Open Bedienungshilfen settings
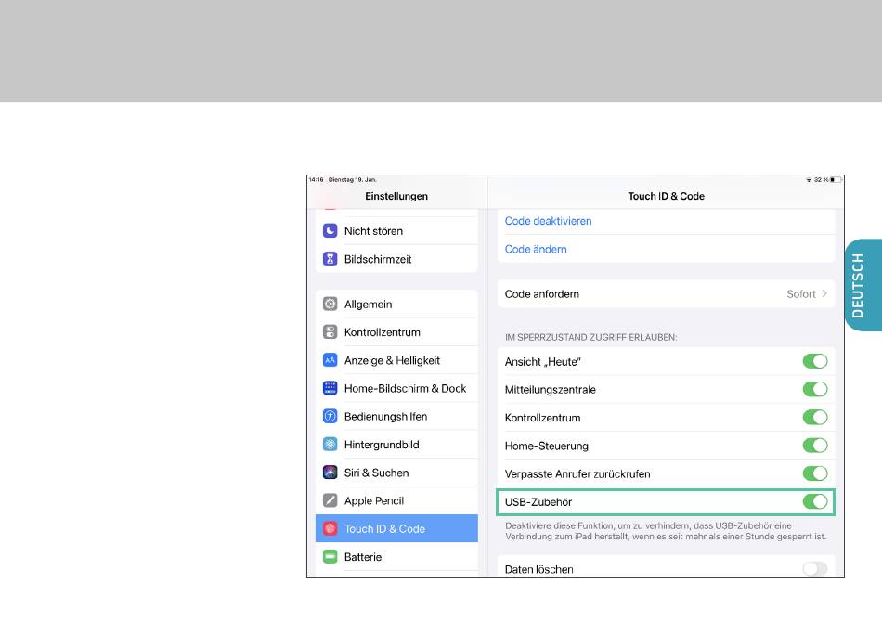Viewport: 882px width, 622px height. [x=396, y=416]
